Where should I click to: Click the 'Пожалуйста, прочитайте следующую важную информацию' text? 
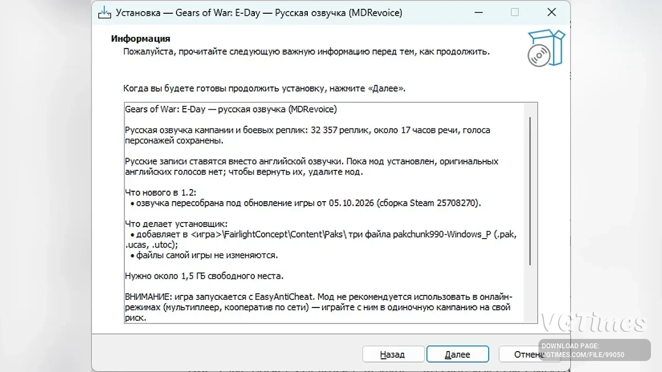tap(306, 52)
